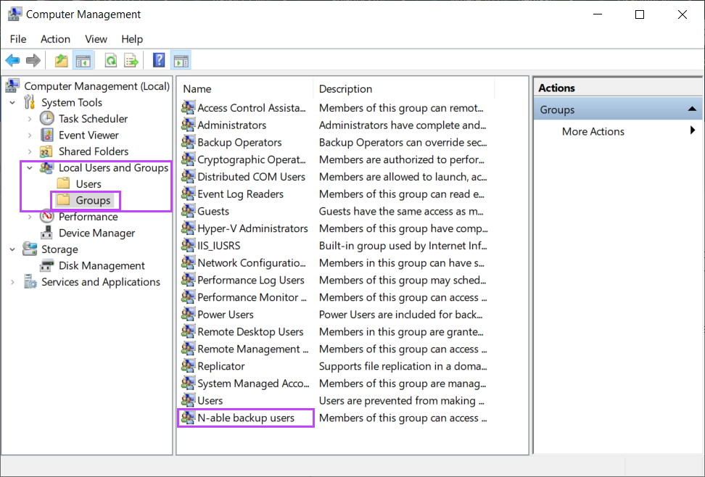The width and height of the screenshot is (705, 477).
Task: Click the Export List toolbar icon
Action: [131, 60]
